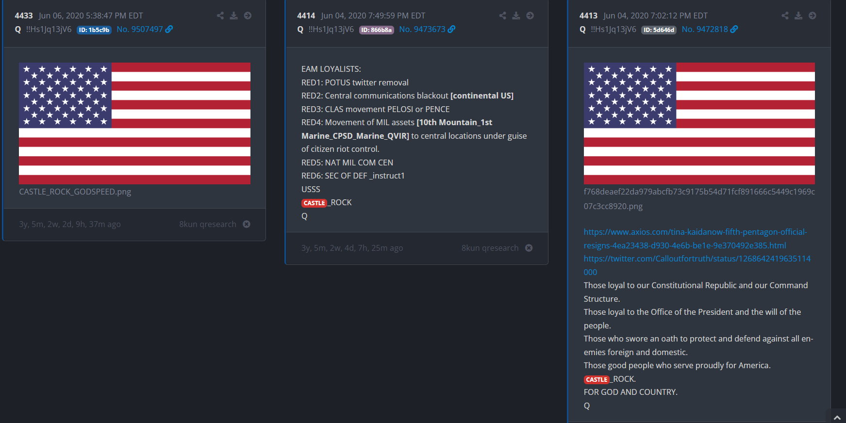846x423 pixels.
Task: Click "RED5: NAT MIL COM CEN" line
Action: (347, 163)
